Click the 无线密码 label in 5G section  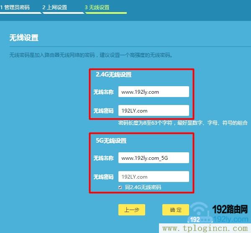103,177
